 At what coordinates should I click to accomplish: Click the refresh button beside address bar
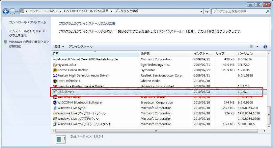click(207, 11)
